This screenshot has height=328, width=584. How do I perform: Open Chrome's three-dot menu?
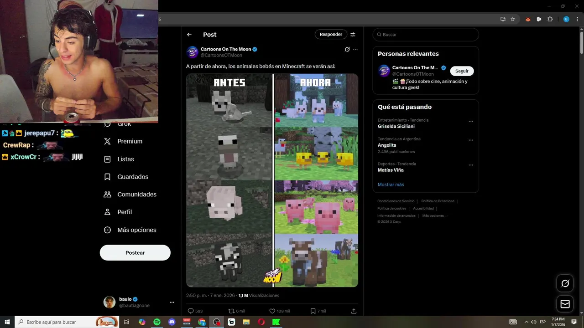pyautogui.click(x=576, y=19)
